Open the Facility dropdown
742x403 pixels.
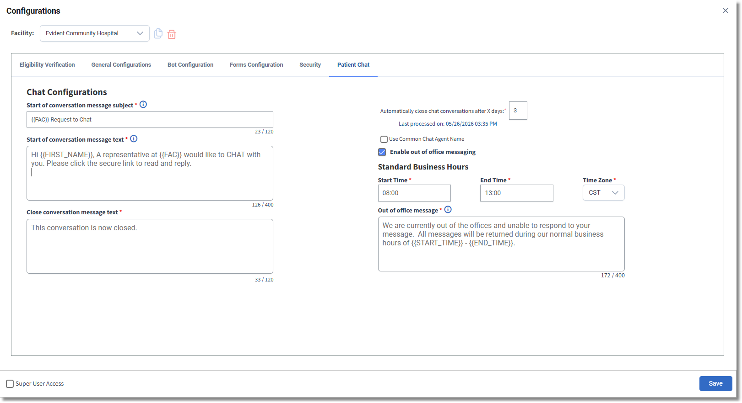pyautogui.click(x=95, y=33)
